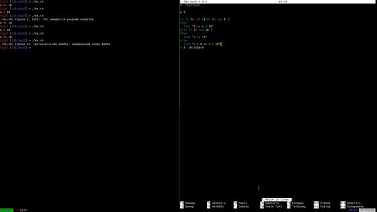Click the Повтор (Redo) shortcut
Screen dimensions: 377x212
[322, 207]
